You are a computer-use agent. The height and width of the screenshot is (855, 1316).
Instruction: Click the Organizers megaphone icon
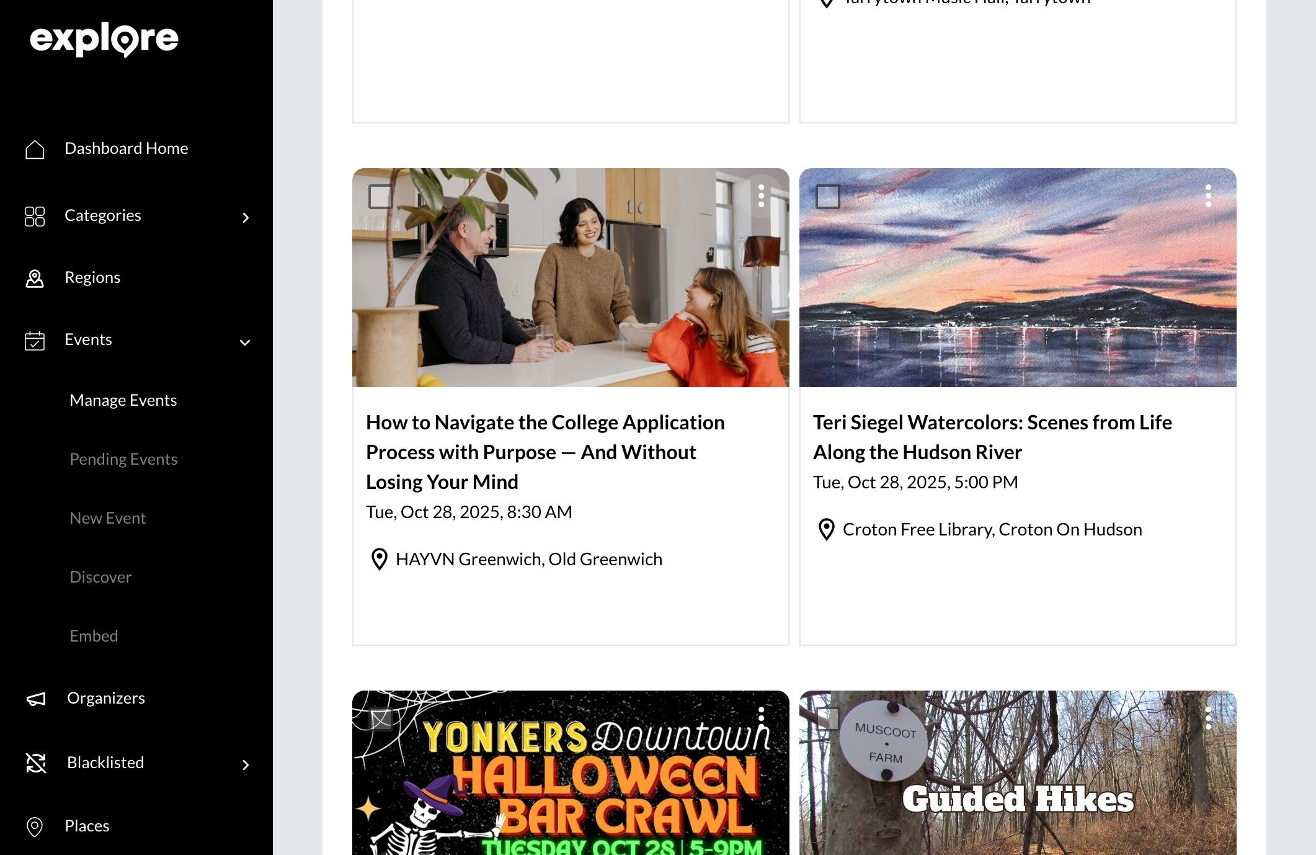[x=36, y=699]
